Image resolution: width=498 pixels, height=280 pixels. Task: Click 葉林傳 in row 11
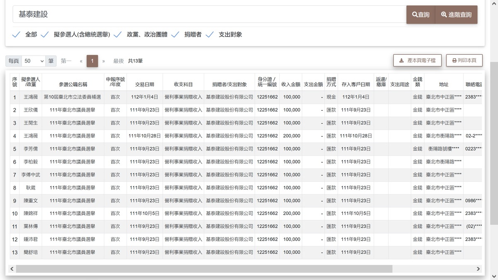(x=31, y=226)
